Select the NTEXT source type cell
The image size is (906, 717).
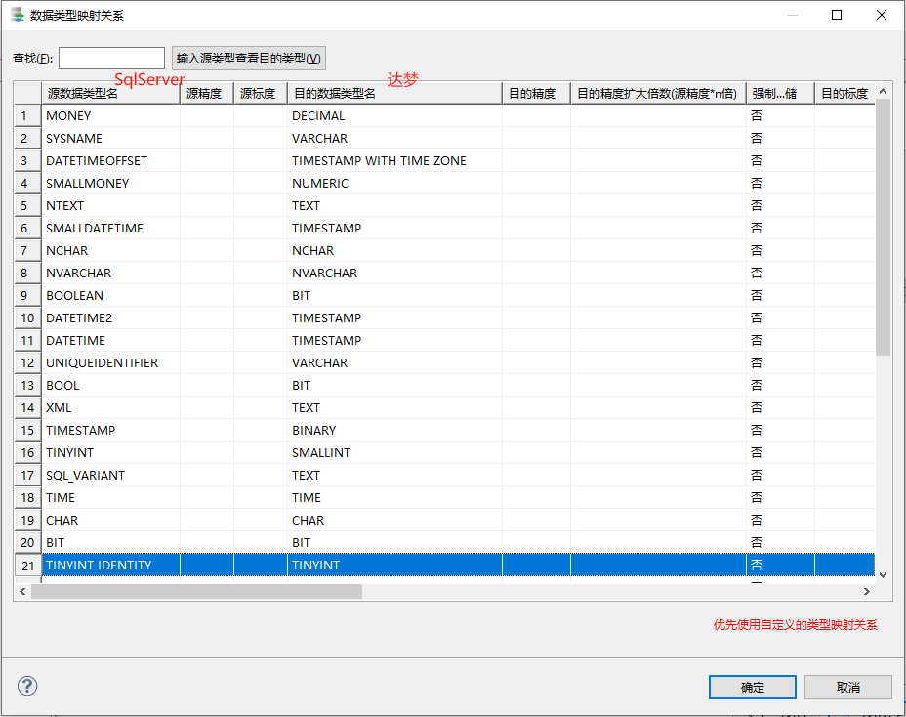coord(111,206)
